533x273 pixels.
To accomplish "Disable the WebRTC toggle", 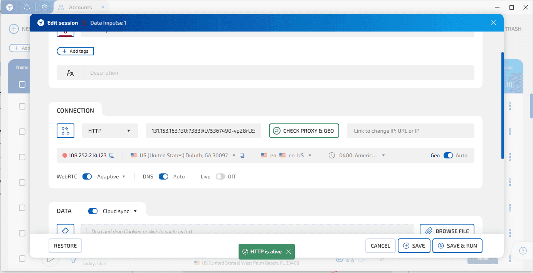I will (x=87, y=176).
